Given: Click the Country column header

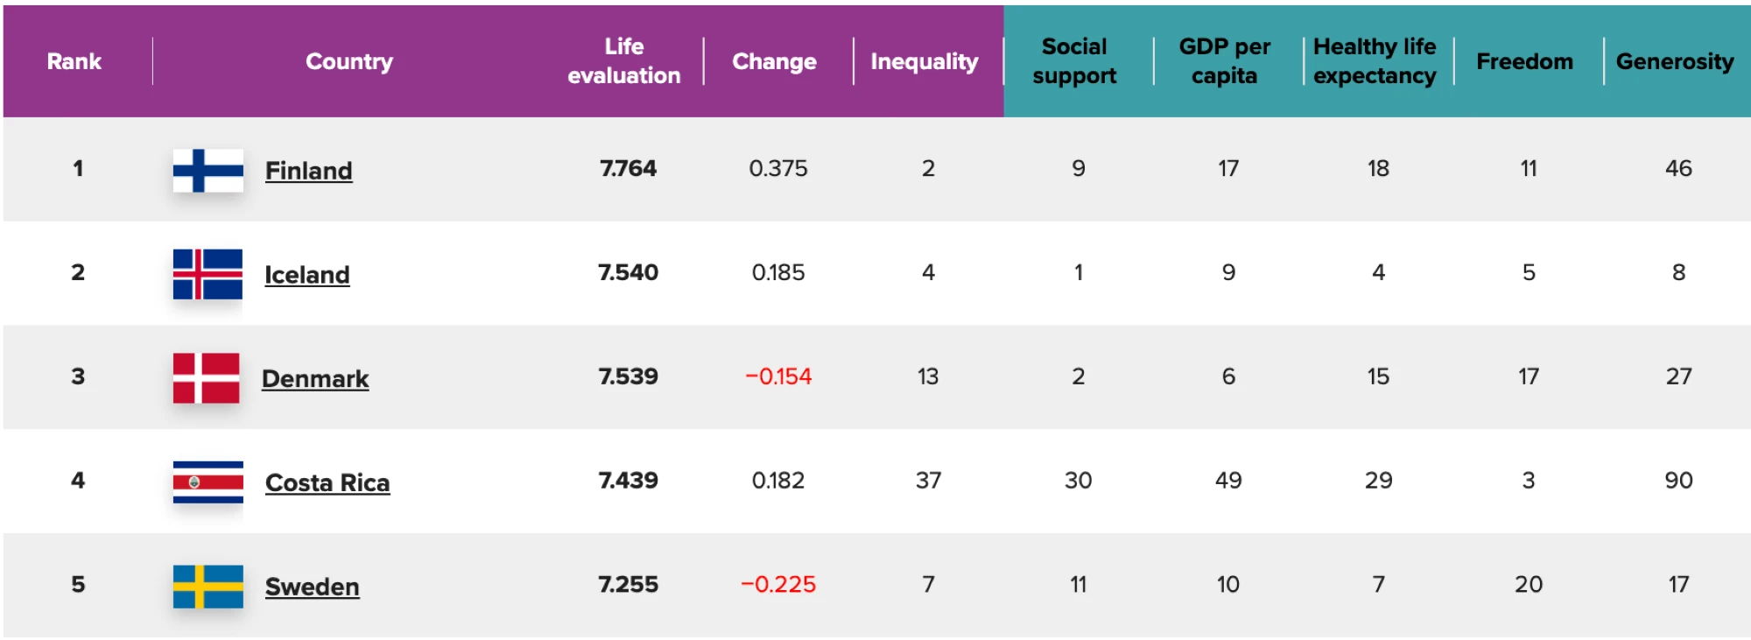Looking at the screenshot, I should pyautogui.click(x=349, y=61).
